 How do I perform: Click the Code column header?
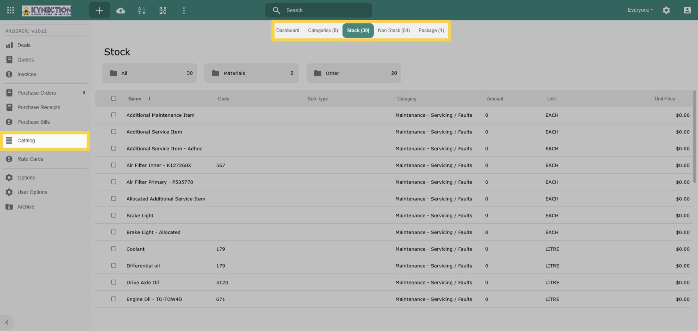(x=223, y=99)
